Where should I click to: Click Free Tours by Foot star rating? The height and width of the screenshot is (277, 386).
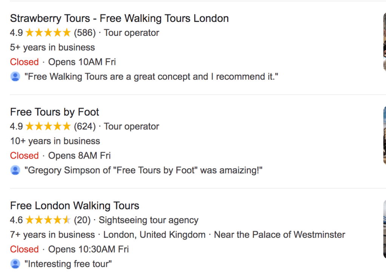pyautogui.click(x=48, y=126)
